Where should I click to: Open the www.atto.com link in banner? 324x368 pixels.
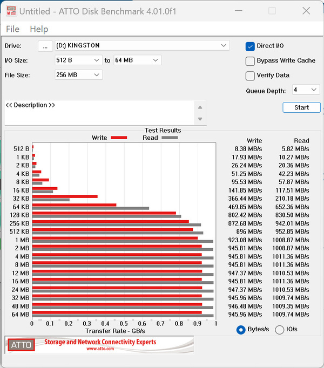click(x=100, y=349)
